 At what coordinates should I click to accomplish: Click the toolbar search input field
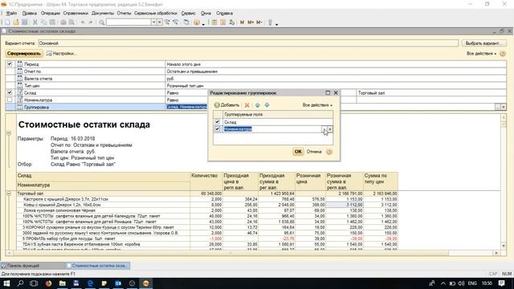128,22
